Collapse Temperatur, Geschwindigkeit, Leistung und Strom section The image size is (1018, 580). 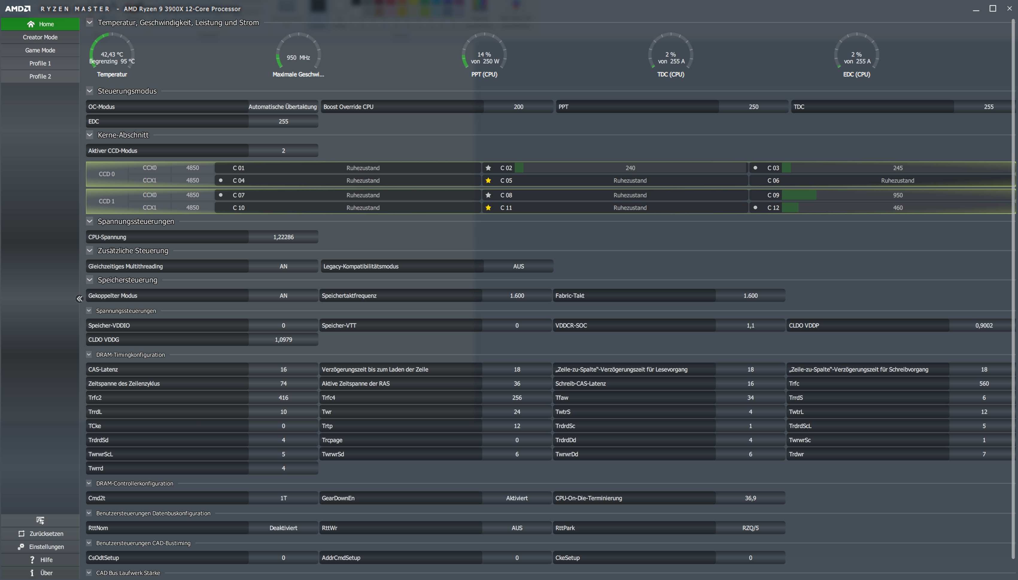[90, 22]
